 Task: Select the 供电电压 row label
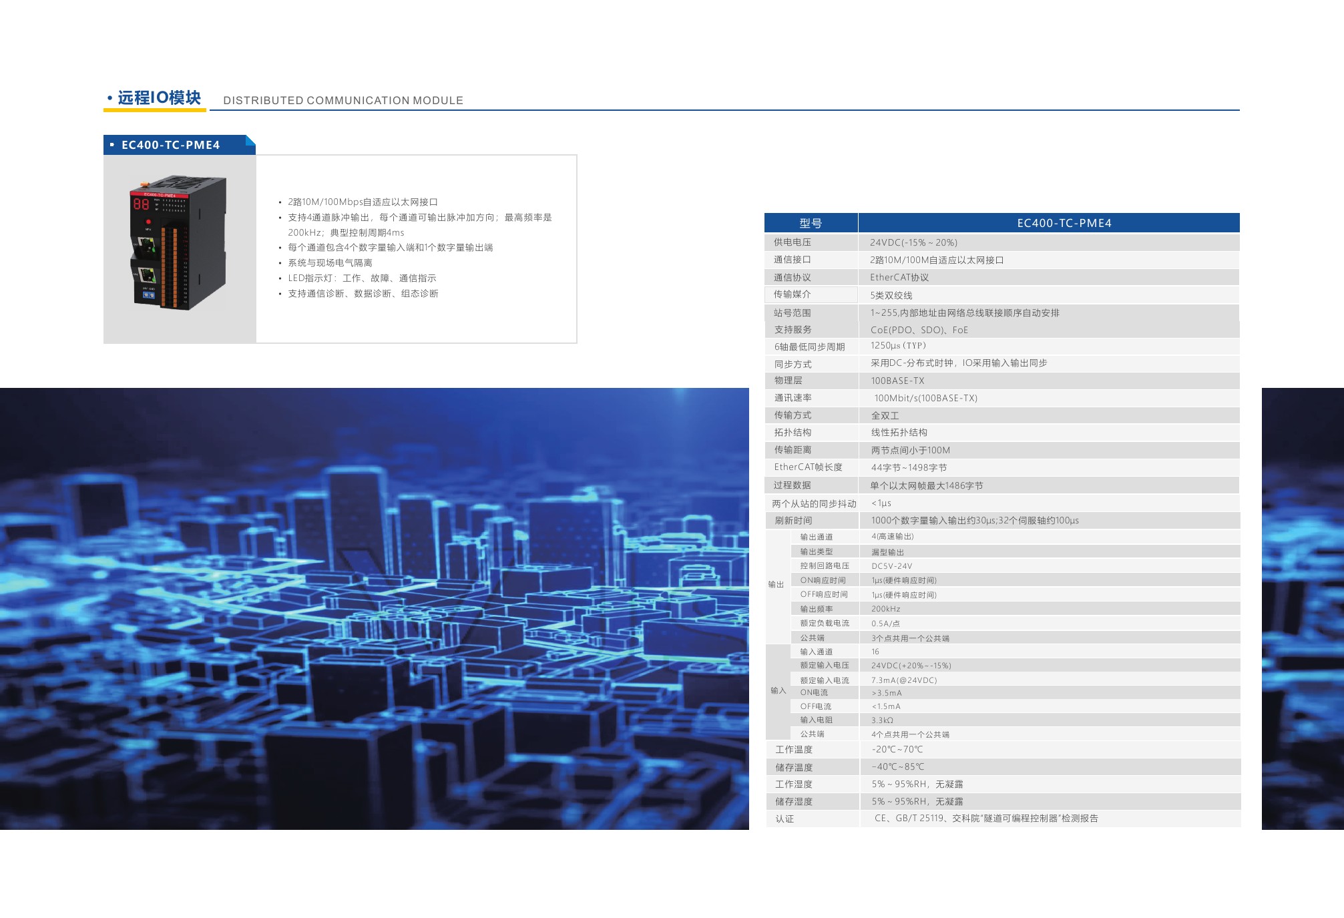(793, 242)
